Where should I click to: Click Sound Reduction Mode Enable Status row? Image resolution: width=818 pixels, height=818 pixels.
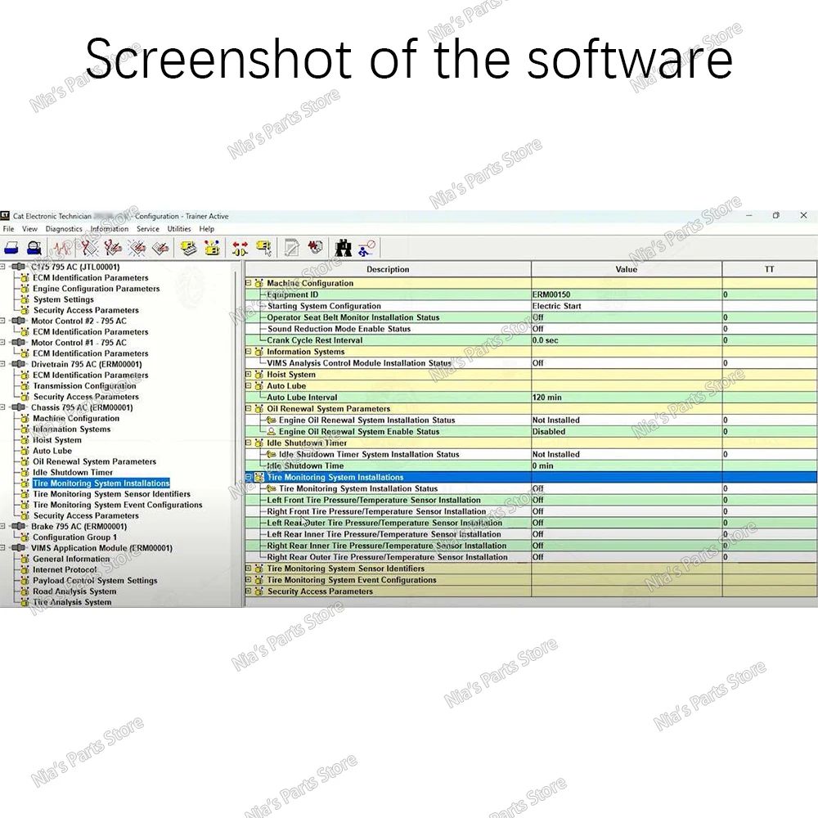(531, 329)
